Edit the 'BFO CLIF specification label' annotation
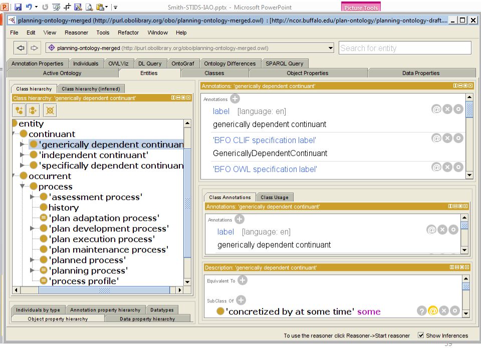This screenshot has width=481, height=360. point(458,138)
